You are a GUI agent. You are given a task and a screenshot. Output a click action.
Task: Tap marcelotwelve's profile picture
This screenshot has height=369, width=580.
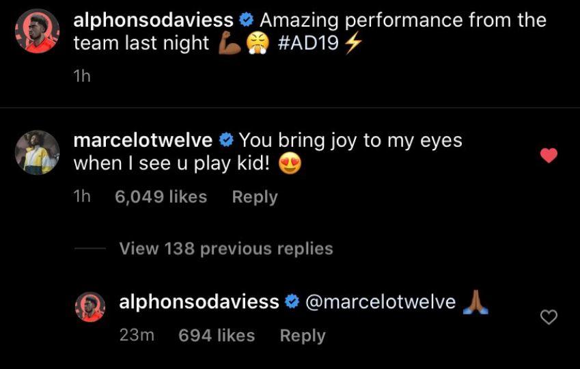point(37,152)
